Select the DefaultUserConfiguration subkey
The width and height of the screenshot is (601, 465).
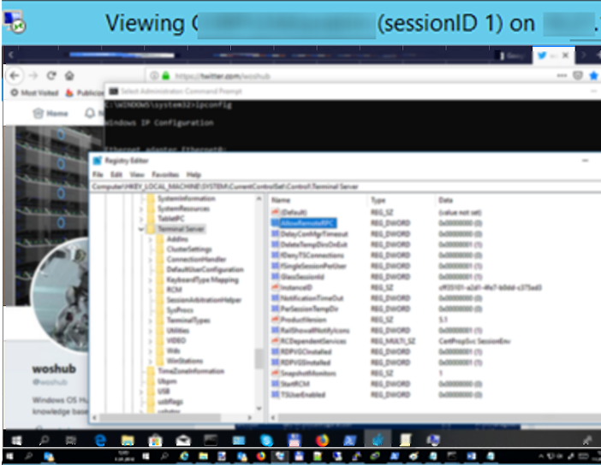[x=205, y=269]
